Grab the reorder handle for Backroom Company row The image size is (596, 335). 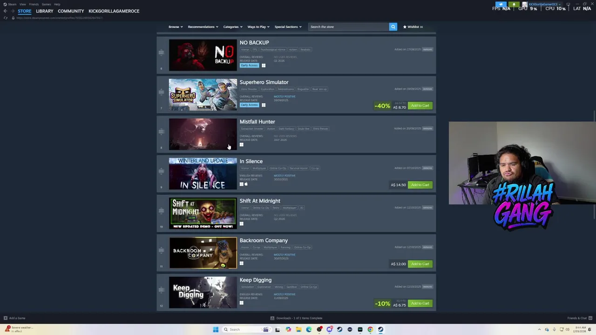(161, 250)
